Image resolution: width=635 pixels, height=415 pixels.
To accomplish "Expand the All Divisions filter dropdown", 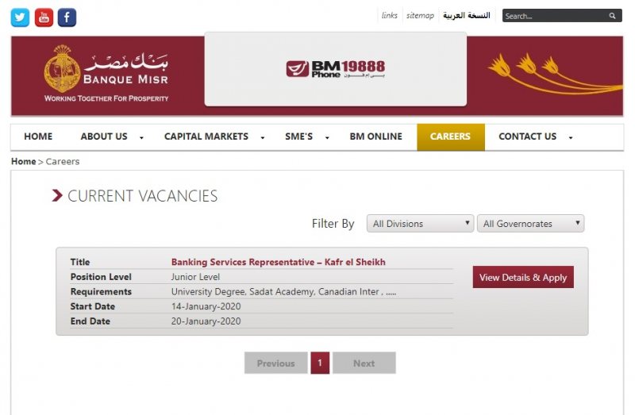I will [x=420, y=224].
